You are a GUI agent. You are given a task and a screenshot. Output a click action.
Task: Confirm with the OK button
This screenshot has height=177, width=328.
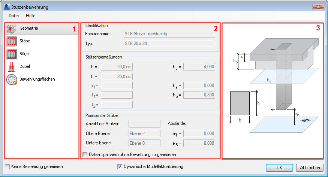coord(279,168)
